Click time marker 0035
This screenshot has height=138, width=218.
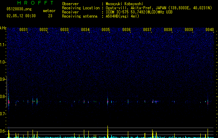click(106, 30)
